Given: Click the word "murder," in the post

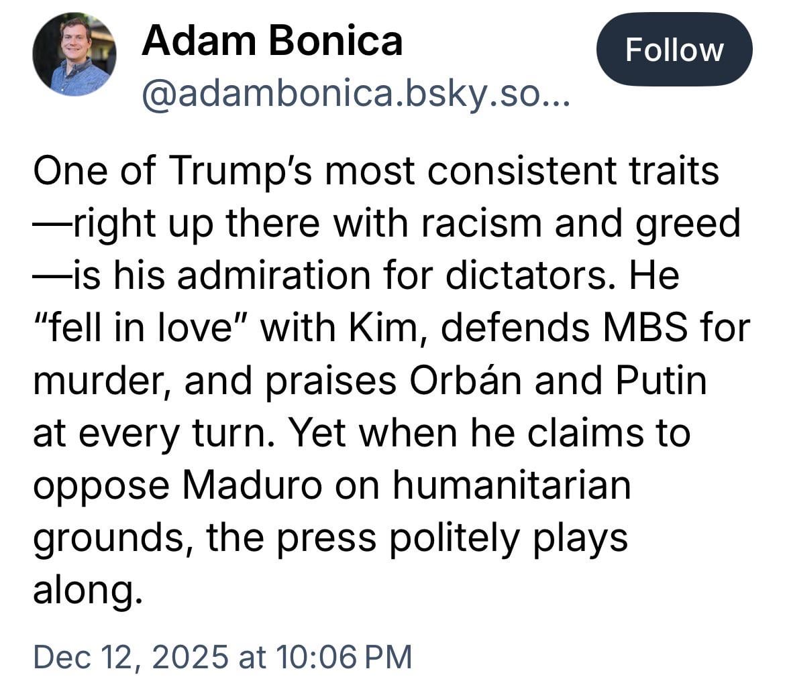Looking at the screenshot, I should tap(102, 381).
